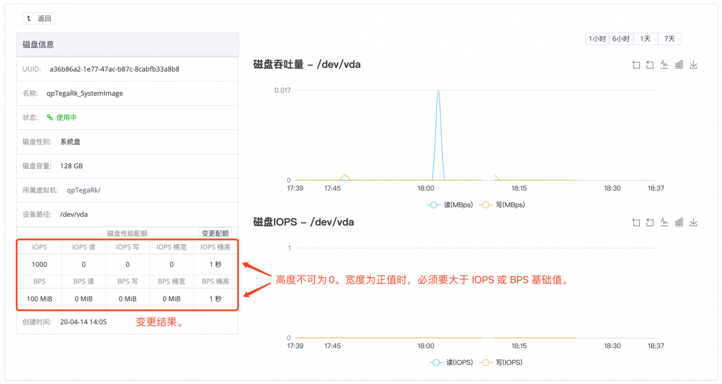Click the 磁盘IOPS – /dev/vda chart title

[x=304, y=222]
